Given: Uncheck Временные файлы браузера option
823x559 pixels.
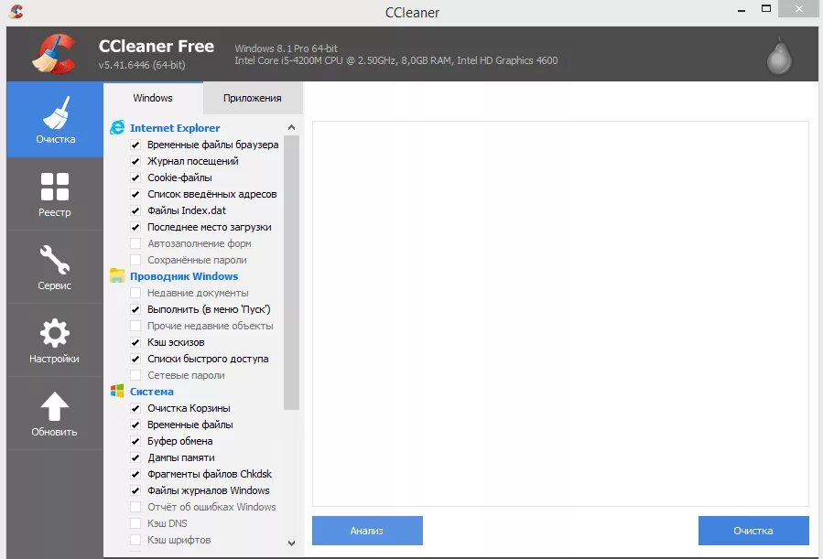Looking at the screenshot, I should click(135, 145).
